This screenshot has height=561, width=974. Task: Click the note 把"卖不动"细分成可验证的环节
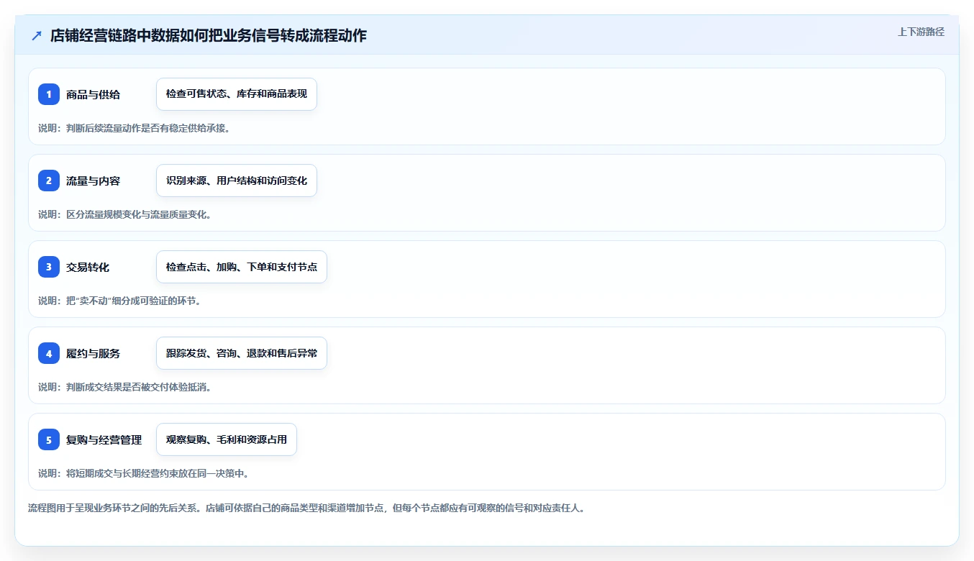click(x=119, y=301)
